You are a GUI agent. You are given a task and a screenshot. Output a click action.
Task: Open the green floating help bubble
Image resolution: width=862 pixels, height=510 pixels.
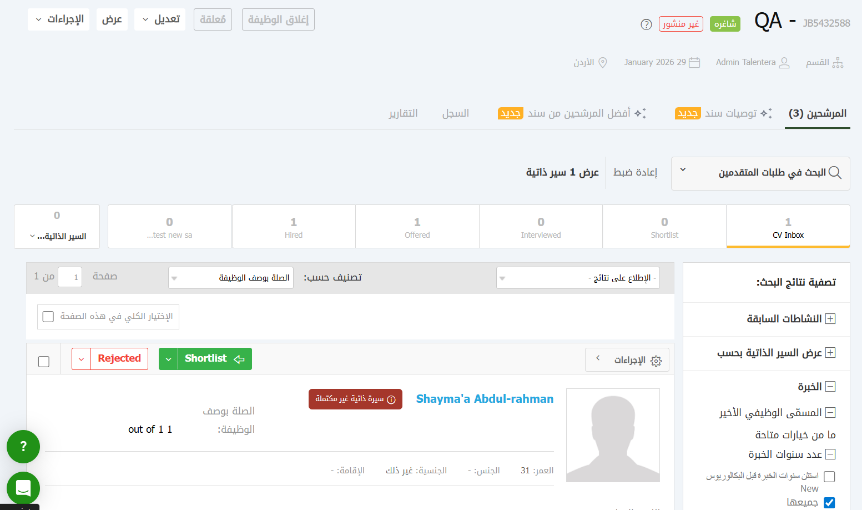(x=23, y=446)
